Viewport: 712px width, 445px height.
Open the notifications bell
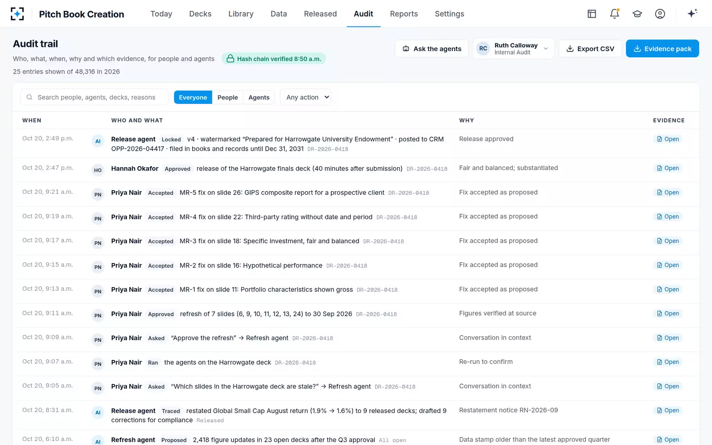pos(615,14)
